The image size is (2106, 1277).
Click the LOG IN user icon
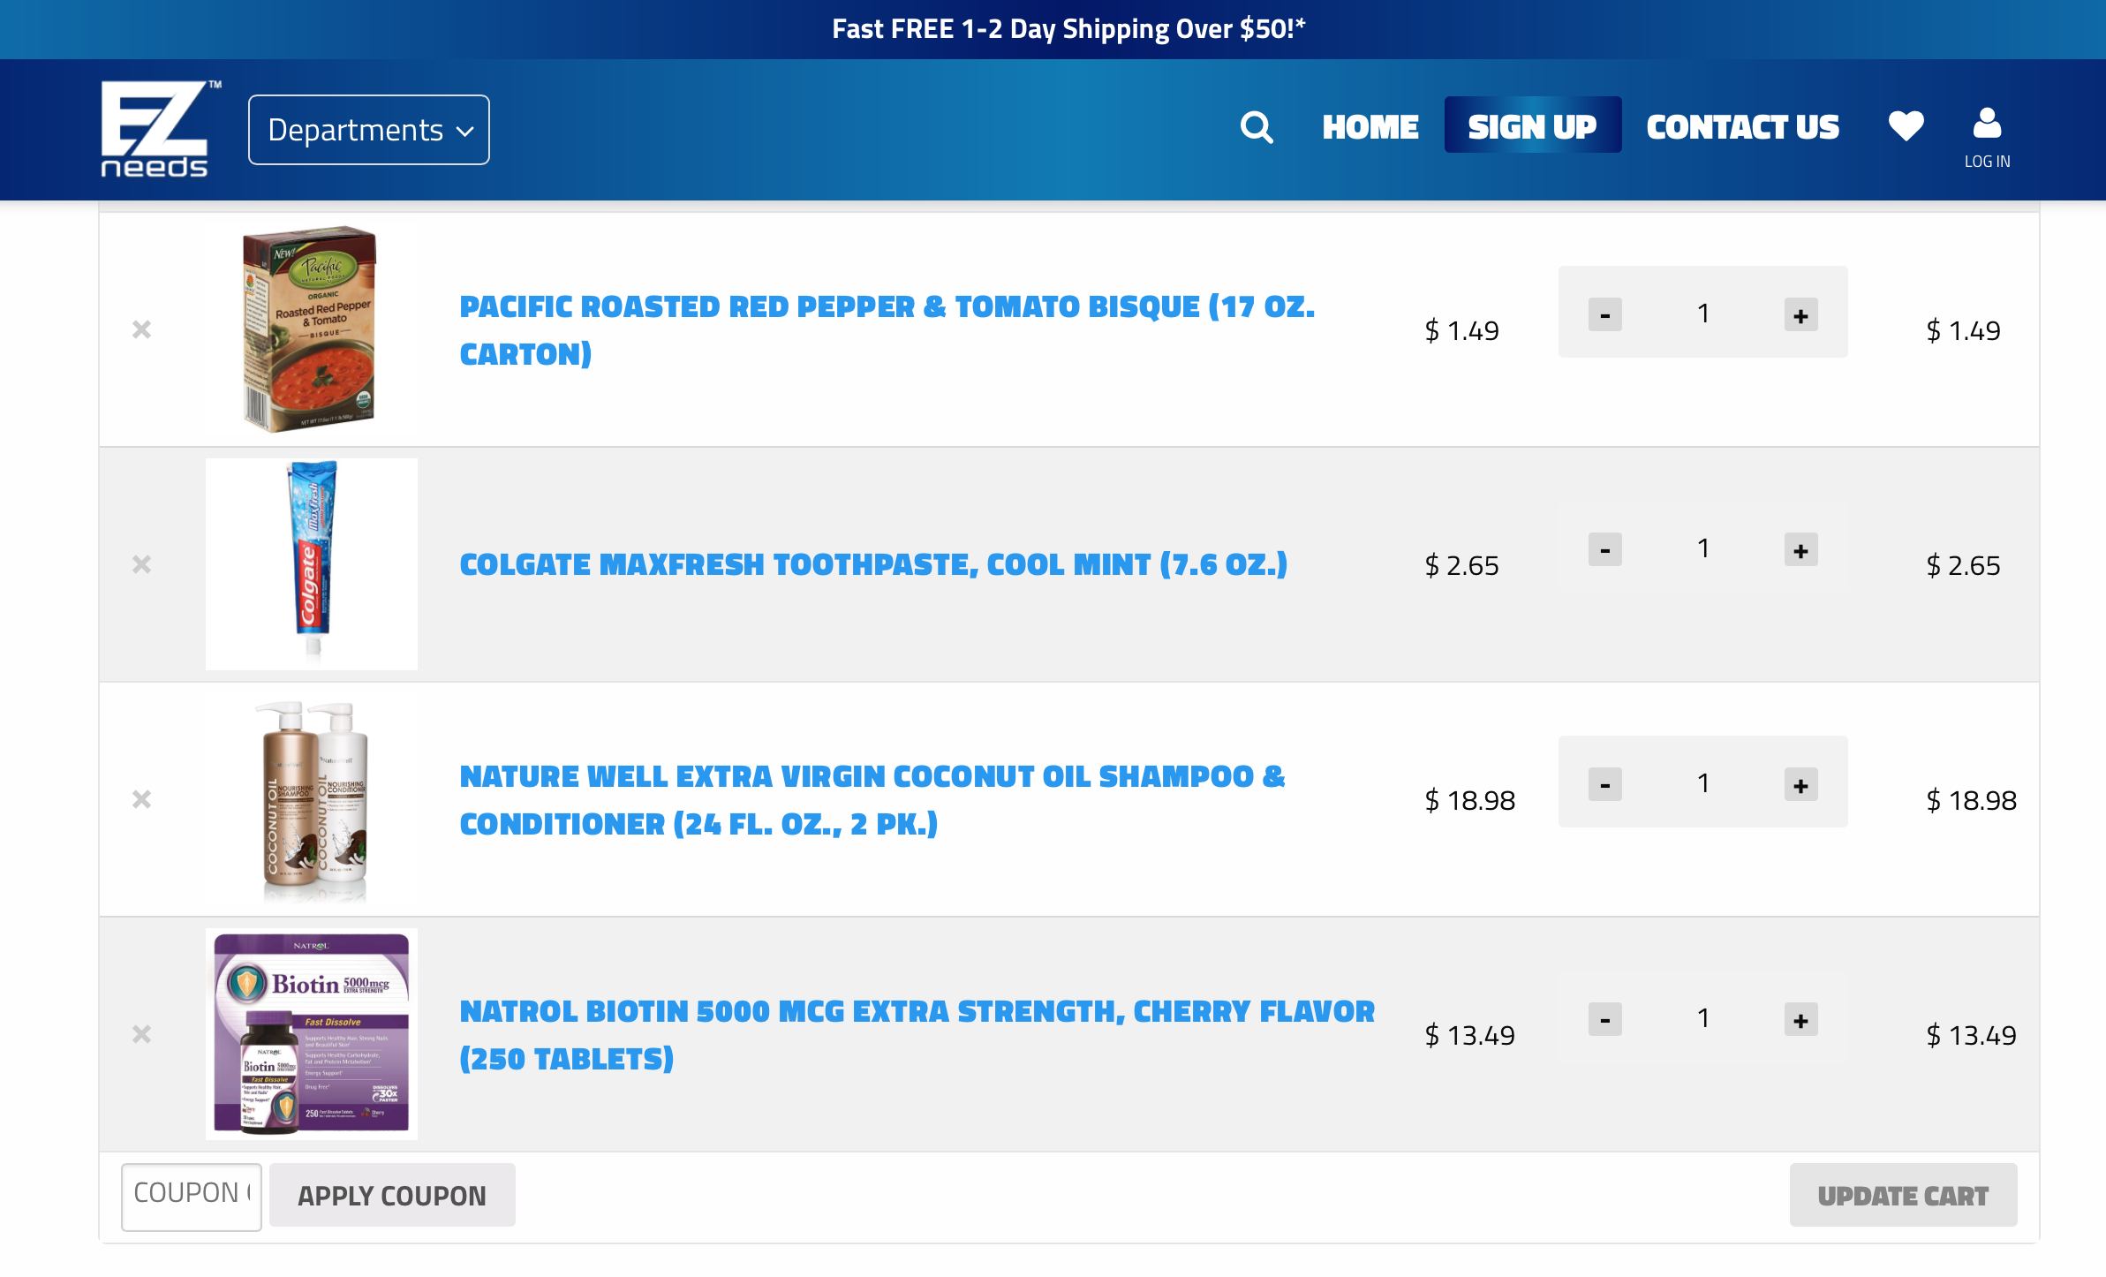click(x=1987, y=138)
